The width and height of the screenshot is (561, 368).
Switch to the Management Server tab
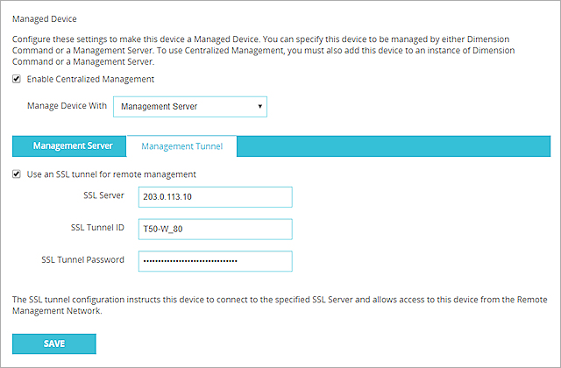pyautogui.click(x=73, y=146)
